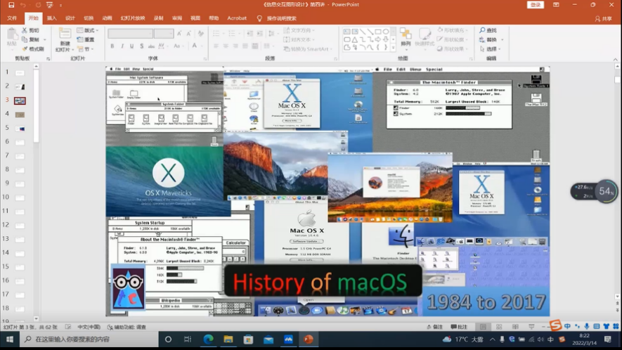Toggle Italic formatting in the font group
622x350 pixels.
point(122,46)
